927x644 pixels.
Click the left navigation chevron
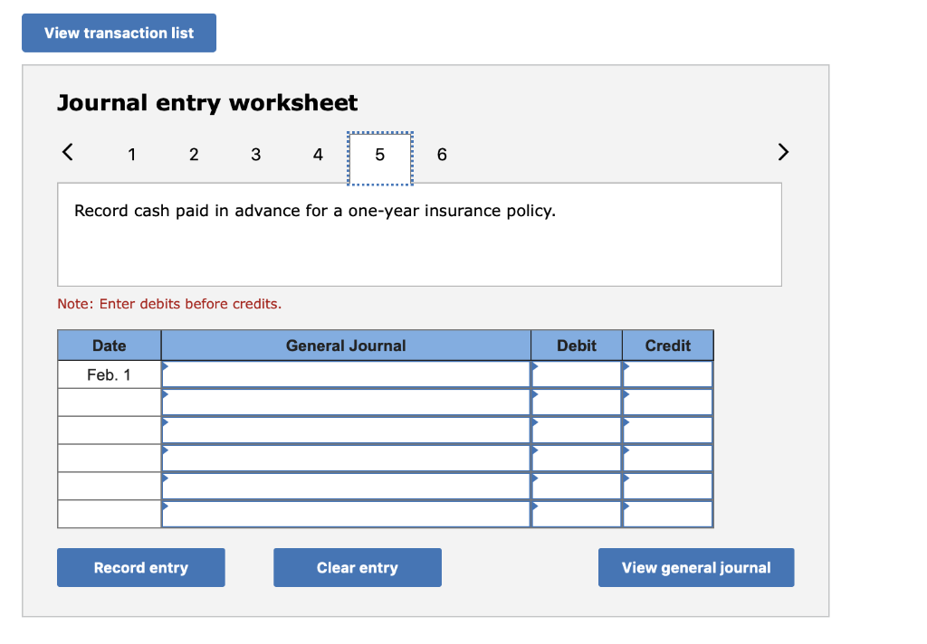(67, 153)
